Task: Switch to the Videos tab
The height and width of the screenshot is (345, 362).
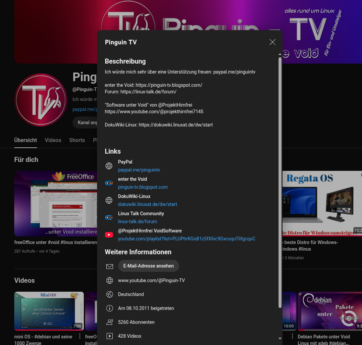Action: (x=53, y=140)
